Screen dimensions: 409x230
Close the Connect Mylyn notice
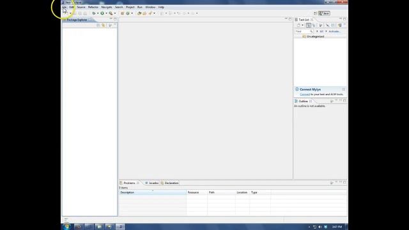point(344,89)
